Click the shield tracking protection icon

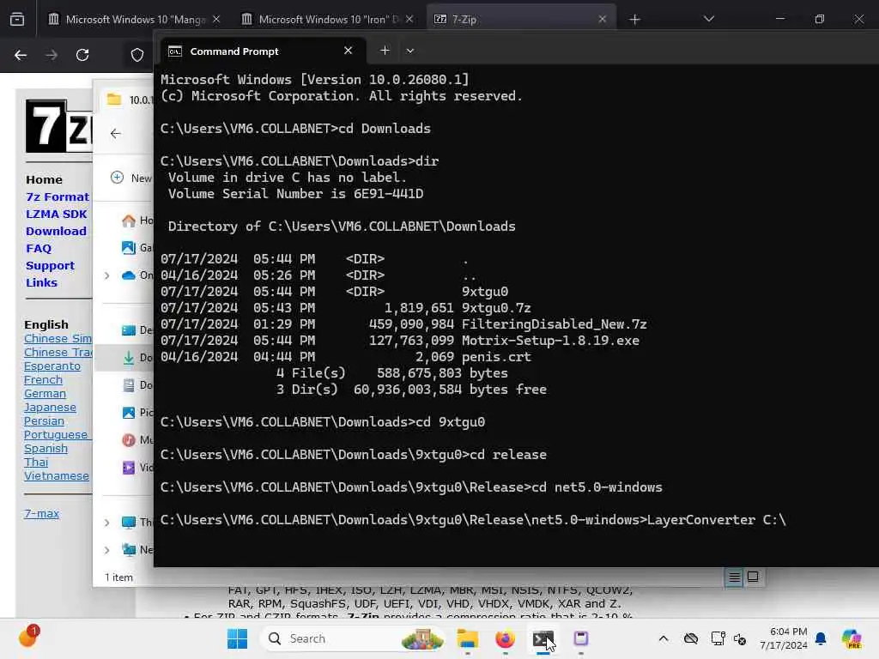click(x=137, y=55)
